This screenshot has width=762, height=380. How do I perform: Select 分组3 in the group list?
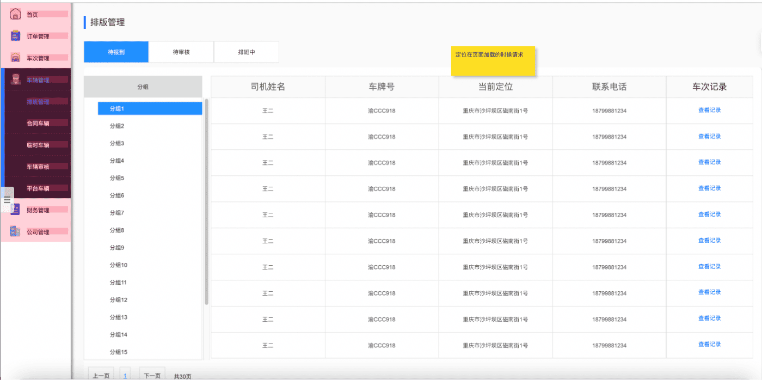117,144
